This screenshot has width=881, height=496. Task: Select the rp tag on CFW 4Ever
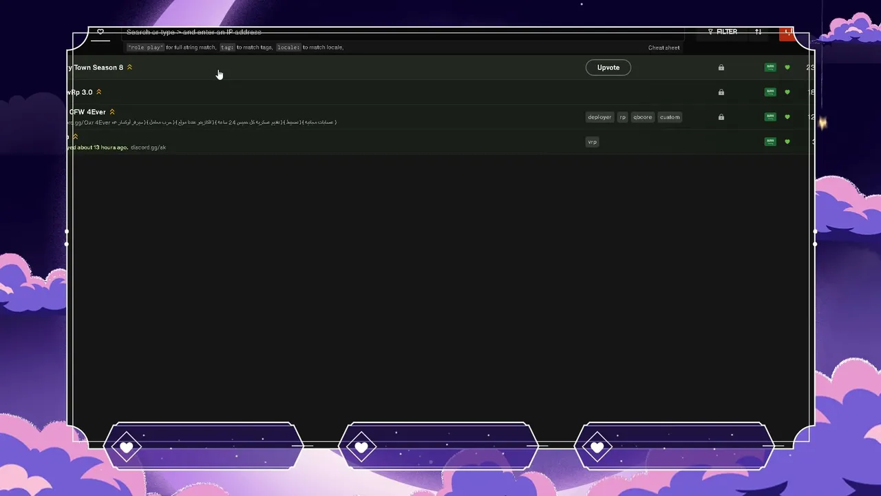623,117
